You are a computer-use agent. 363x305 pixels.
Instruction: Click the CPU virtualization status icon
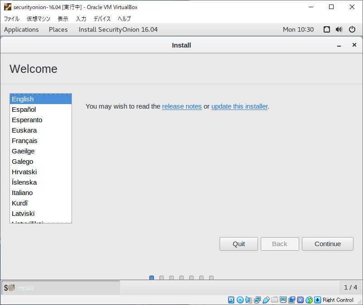tap(300, 300)
